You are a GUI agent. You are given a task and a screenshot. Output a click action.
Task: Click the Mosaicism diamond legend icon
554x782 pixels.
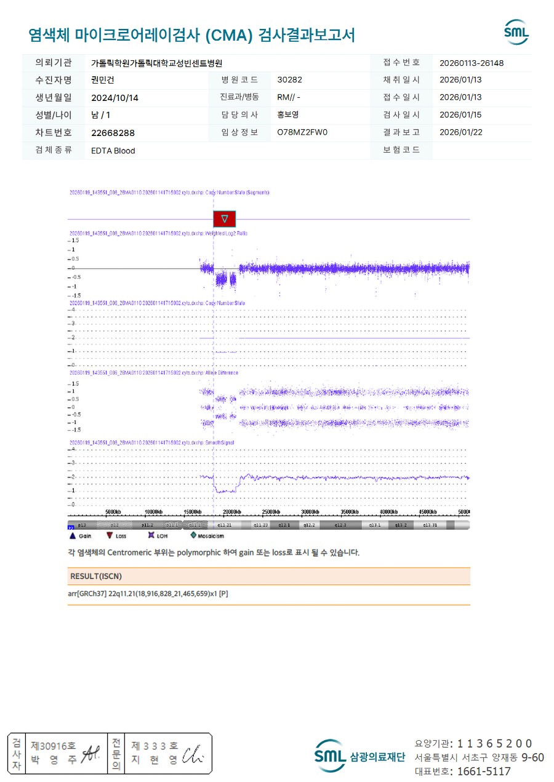[x=193, y=536]
